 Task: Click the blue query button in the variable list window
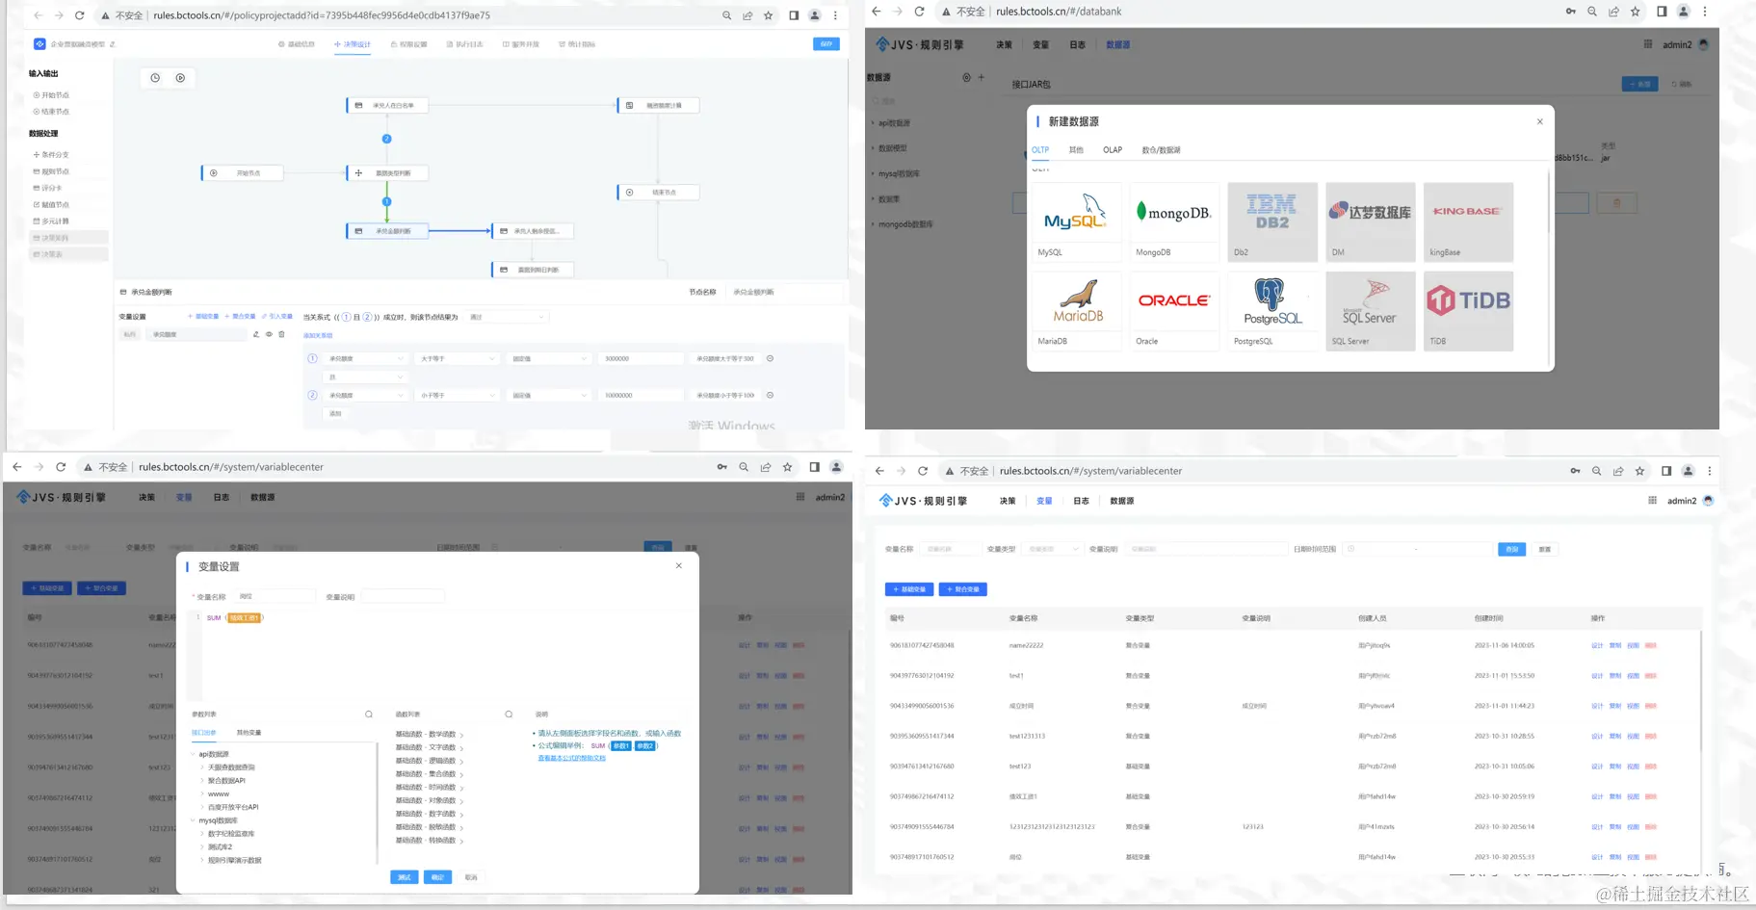1511,549
